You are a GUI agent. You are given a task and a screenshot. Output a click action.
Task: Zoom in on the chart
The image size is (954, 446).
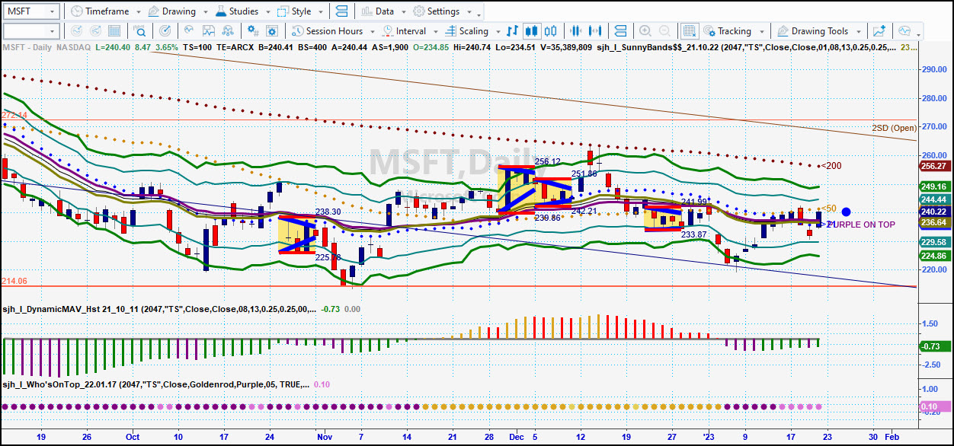point(645,31)
